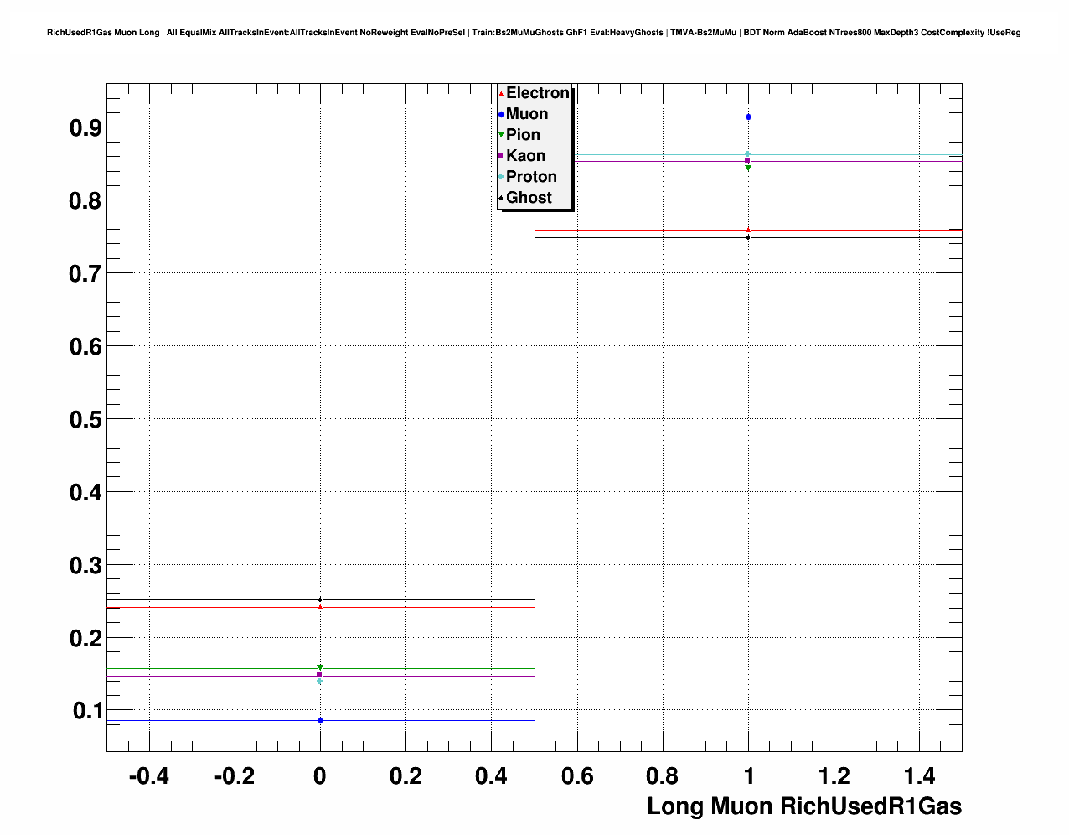Click the -0.4 label on the x-axis
This screenshot has width=1069, height=835.
pyautogui.click(x=148, y=776)
